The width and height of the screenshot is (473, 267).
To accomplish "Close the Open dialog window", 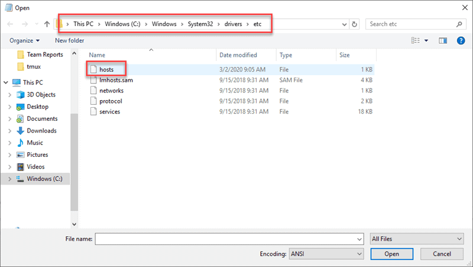I will coord(465,8).
